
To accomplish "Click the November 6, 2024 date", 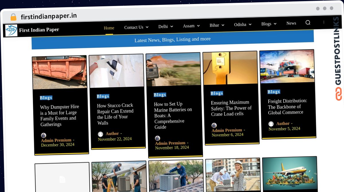I will 228,135.
